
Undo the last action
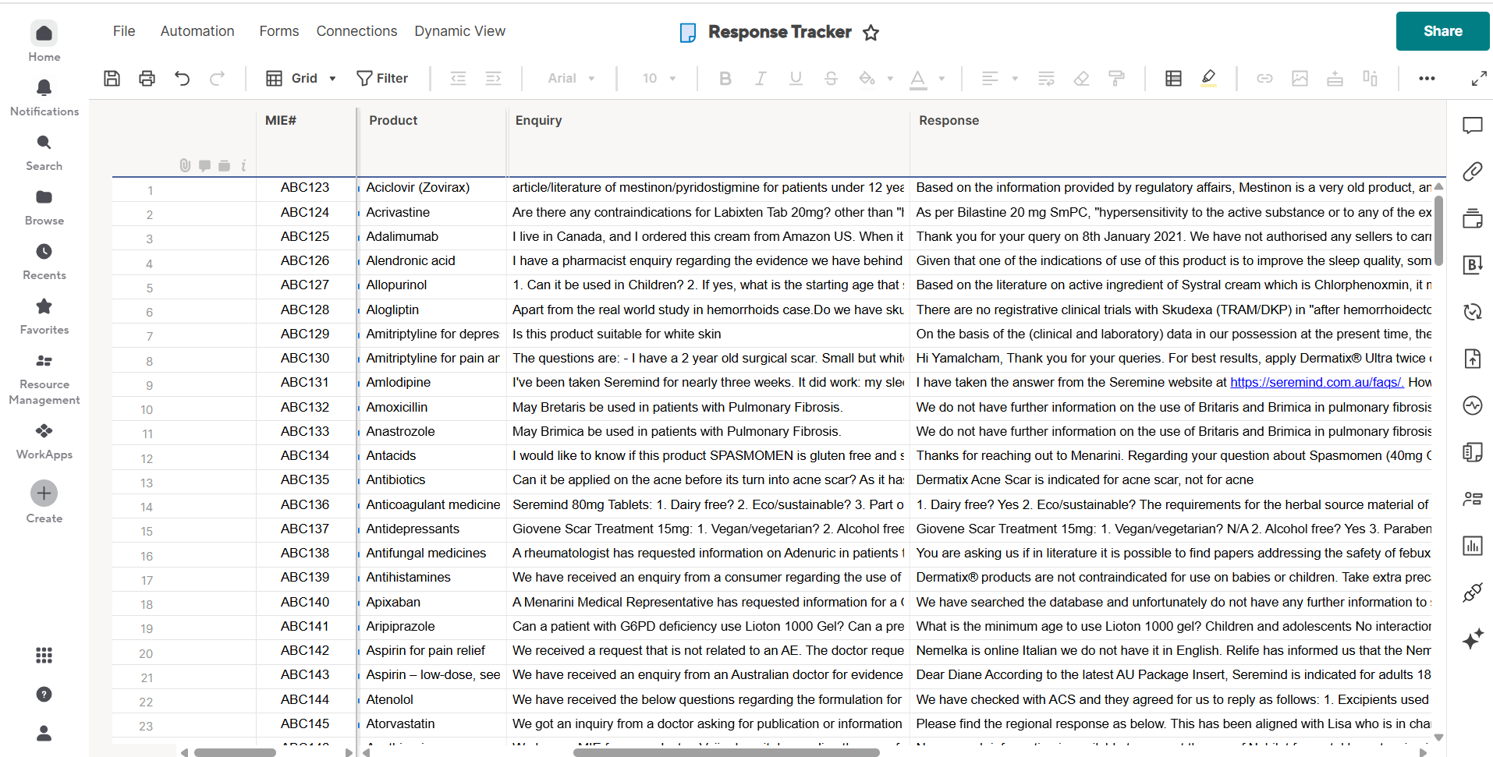click(x=182, y=78)
